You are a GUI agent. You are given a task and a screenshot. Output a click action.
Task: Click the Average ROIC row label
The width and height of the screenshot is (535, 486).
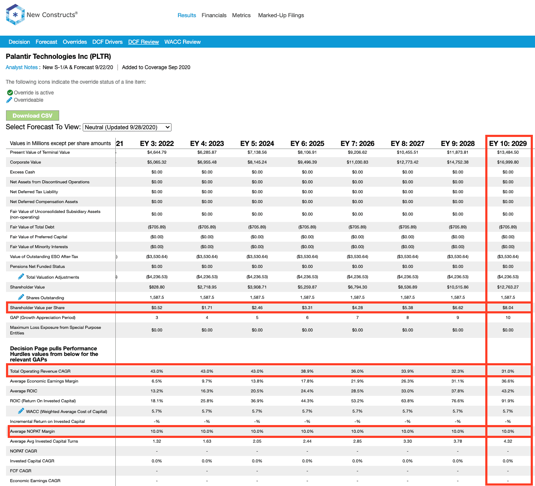tap(24, 391)
